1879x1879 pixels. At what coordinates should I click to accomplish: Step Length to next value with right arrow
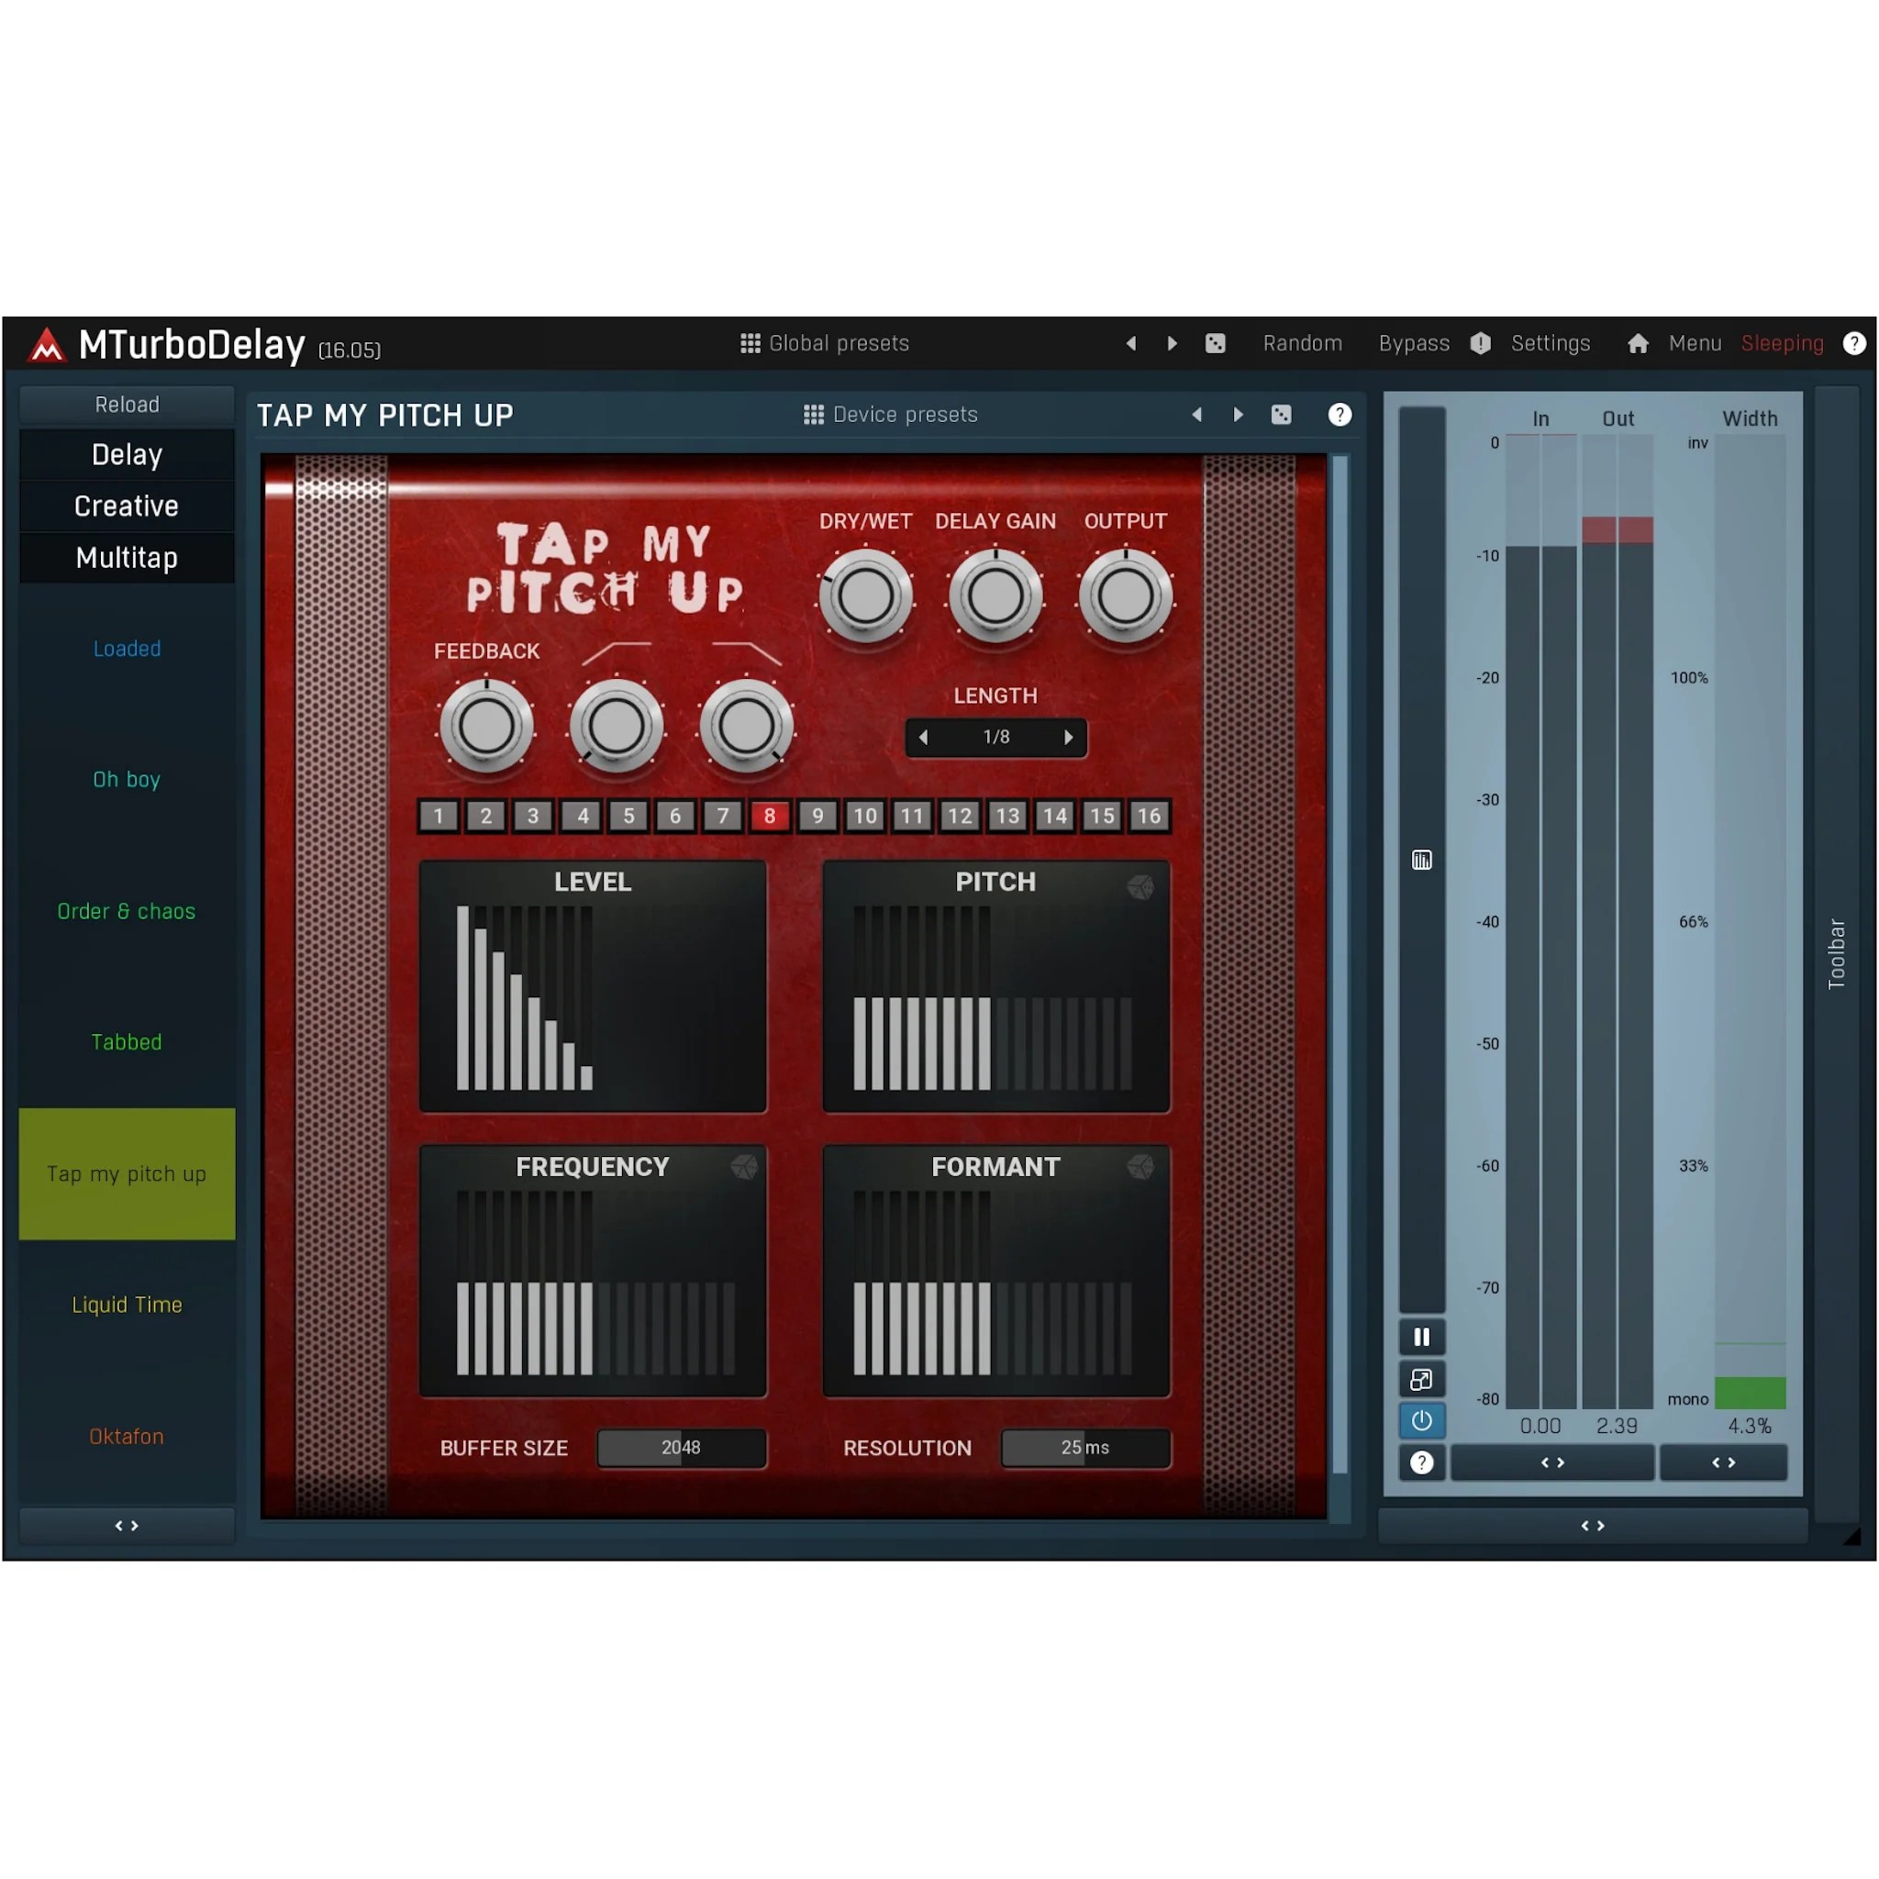pyautogui.click(x=1069, y=738)
